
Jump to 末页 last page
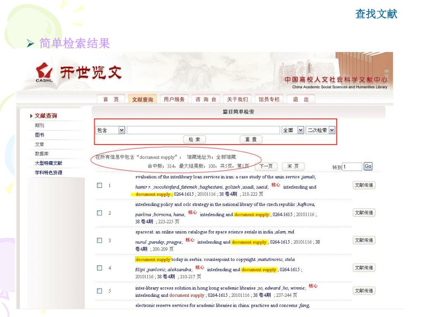click(x=293, y=166)
